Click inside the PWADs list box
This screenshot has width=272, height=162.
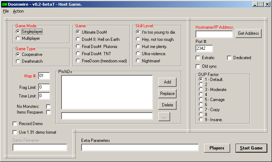coord(107,92)
